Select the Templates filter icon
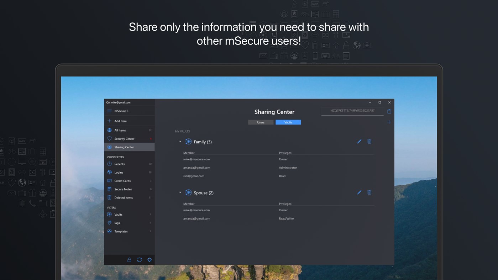The height and width of the screenshot is (280, 498). pos(109,231)
